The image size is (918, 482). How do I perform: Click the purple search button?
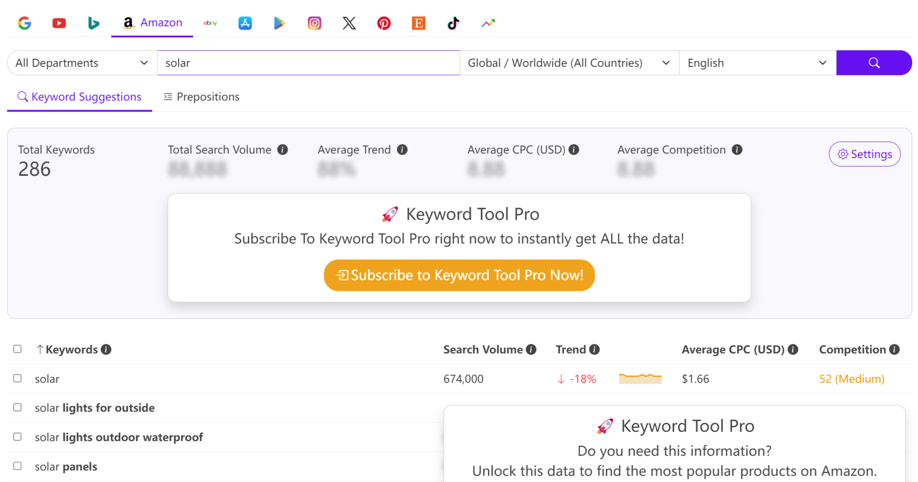tap(874, 63)
